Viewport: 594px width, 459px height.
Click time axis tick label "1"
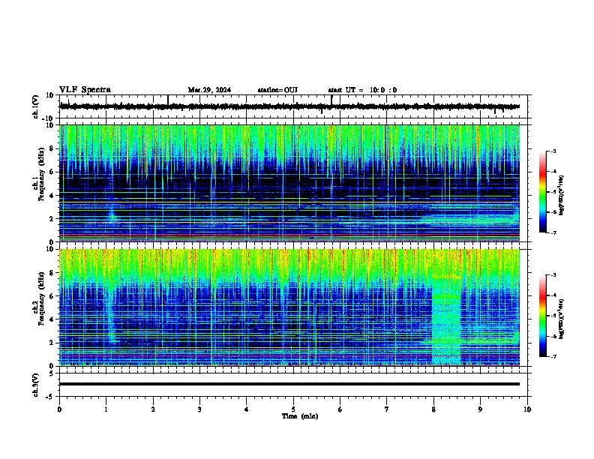click(x=106, y=409)
